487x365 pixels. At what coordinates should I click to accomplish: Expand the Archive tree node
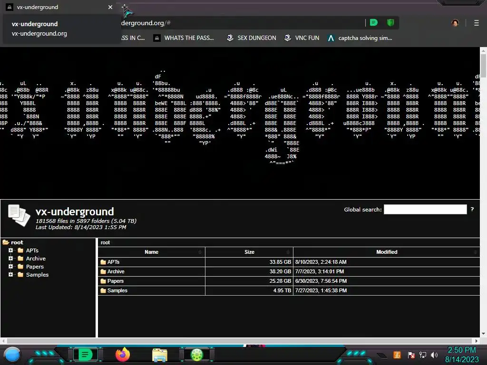(10, 258)
